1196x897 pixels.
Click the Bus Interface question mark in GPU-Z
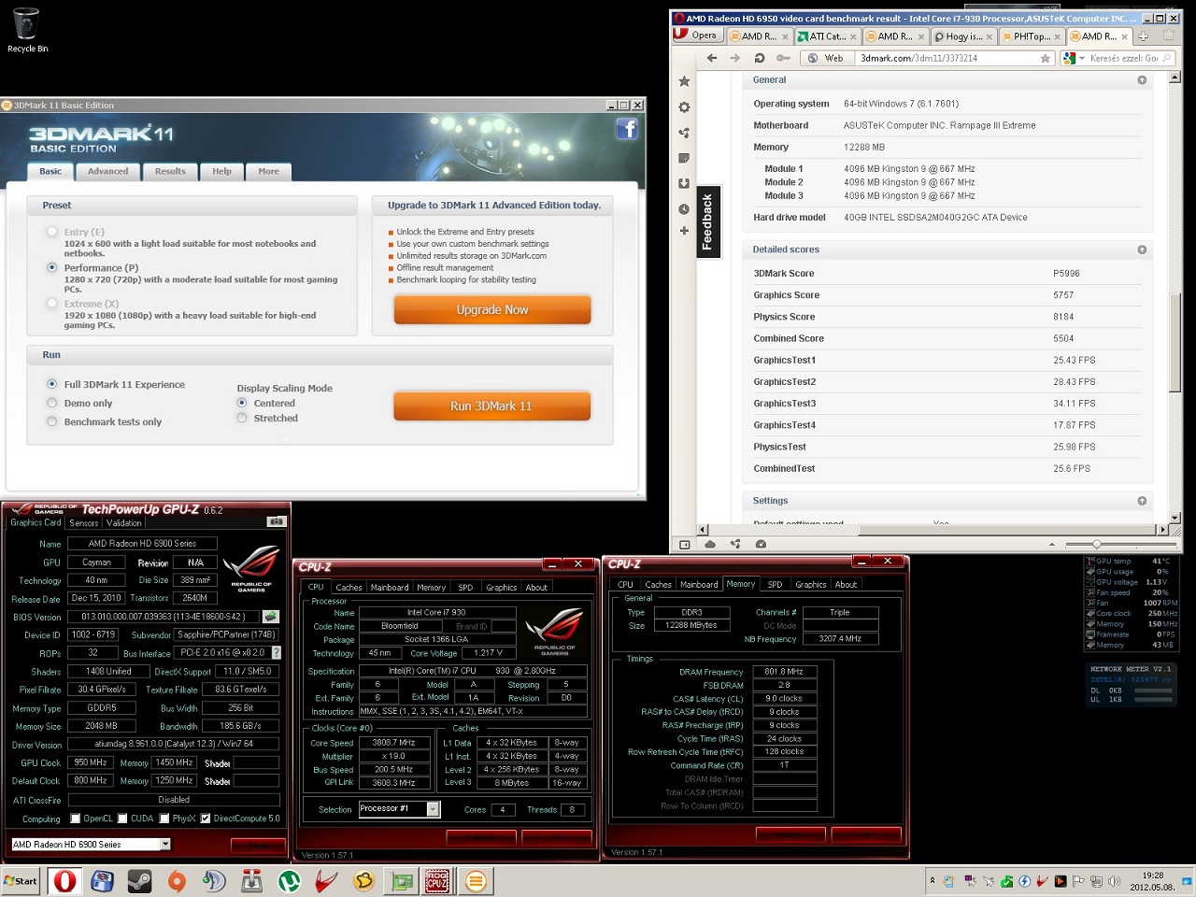pyautogui.click(x=276, y=652)
